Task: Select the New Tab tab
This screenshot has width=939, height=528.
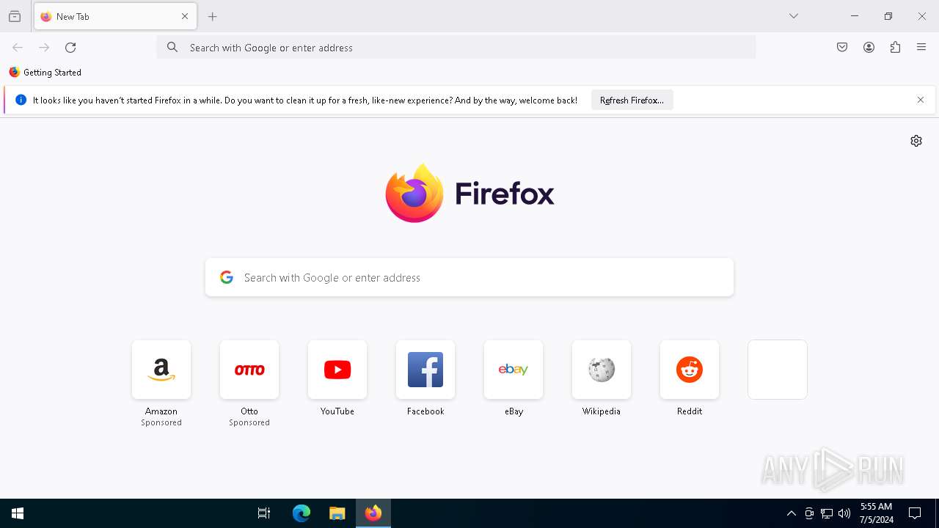Action: point(115,16)
